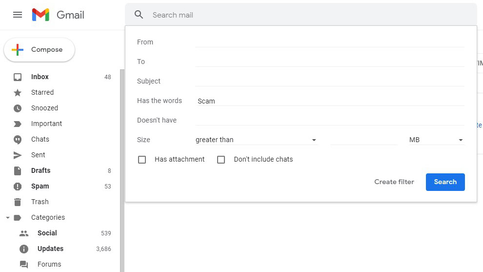Image resolution: width=483 pixels, height=272 pixels.
Task: Click the Spam warning icon
Action: pos(18,186)
